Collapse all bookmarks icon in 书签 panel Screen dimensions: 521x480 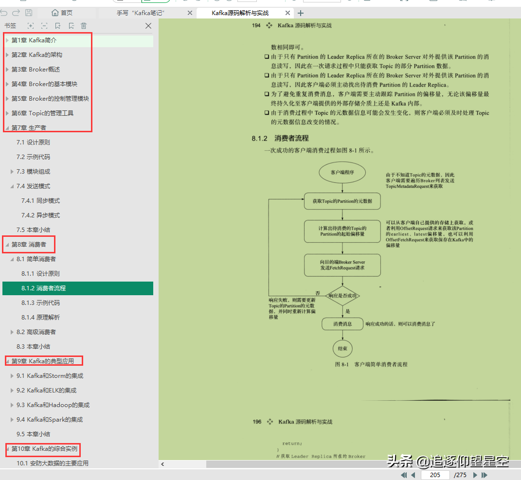point(44,26)
